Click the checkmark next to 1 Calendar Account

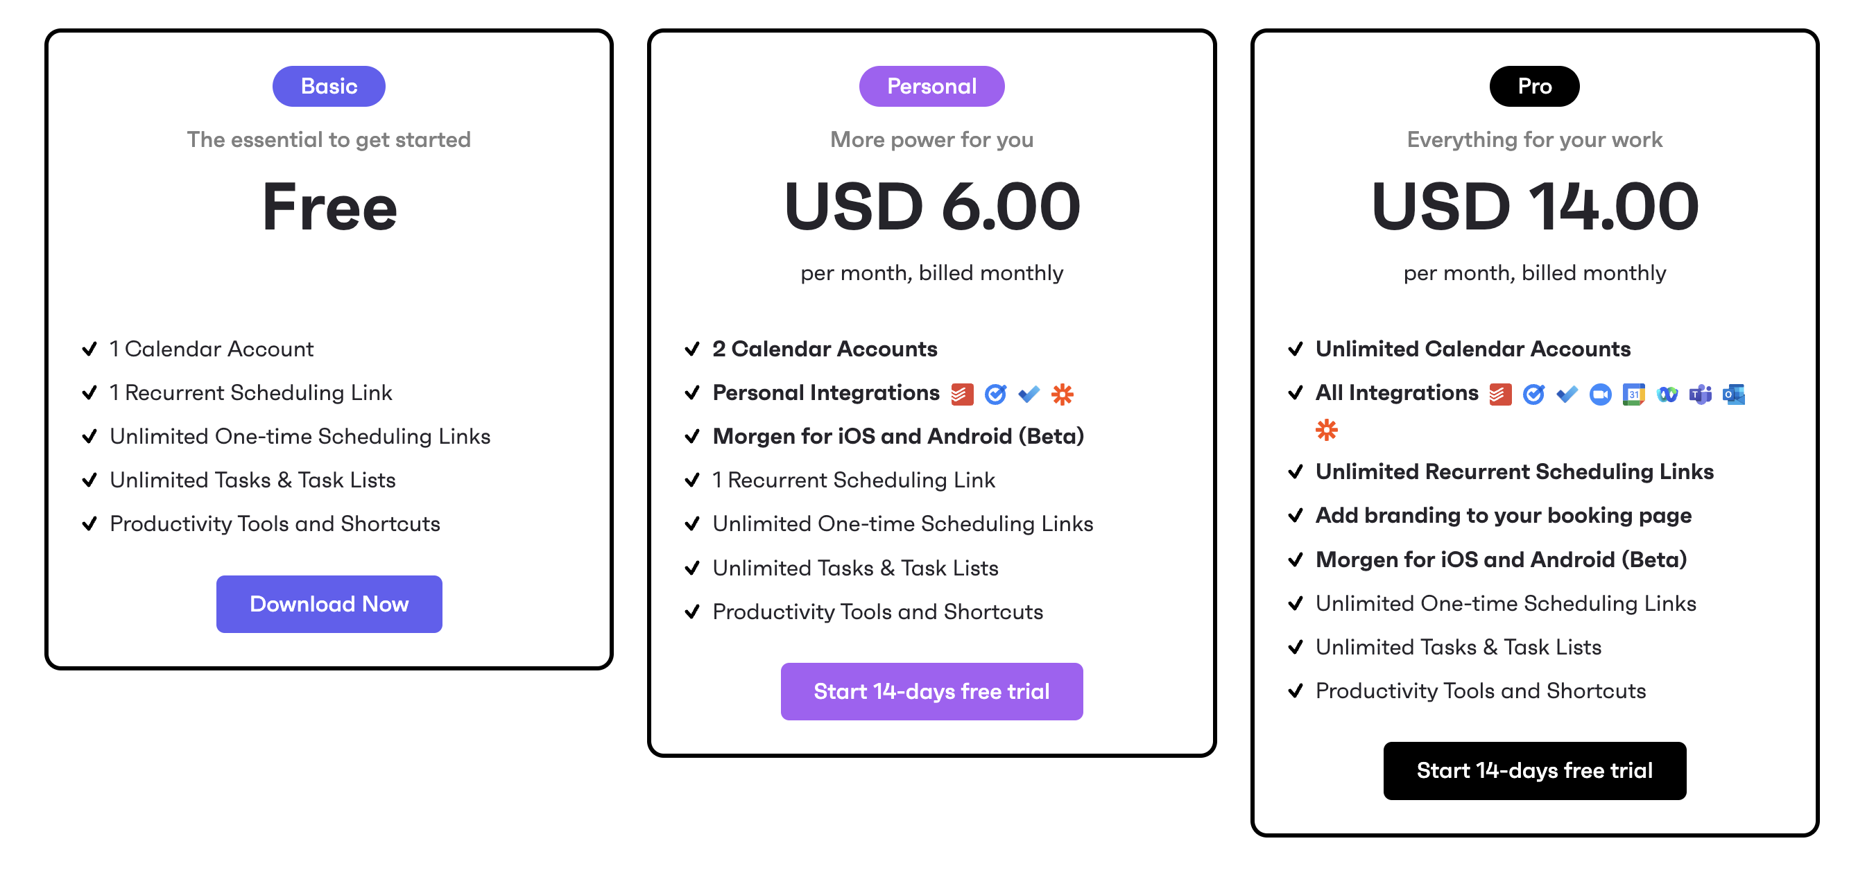[x=89, y=349]
